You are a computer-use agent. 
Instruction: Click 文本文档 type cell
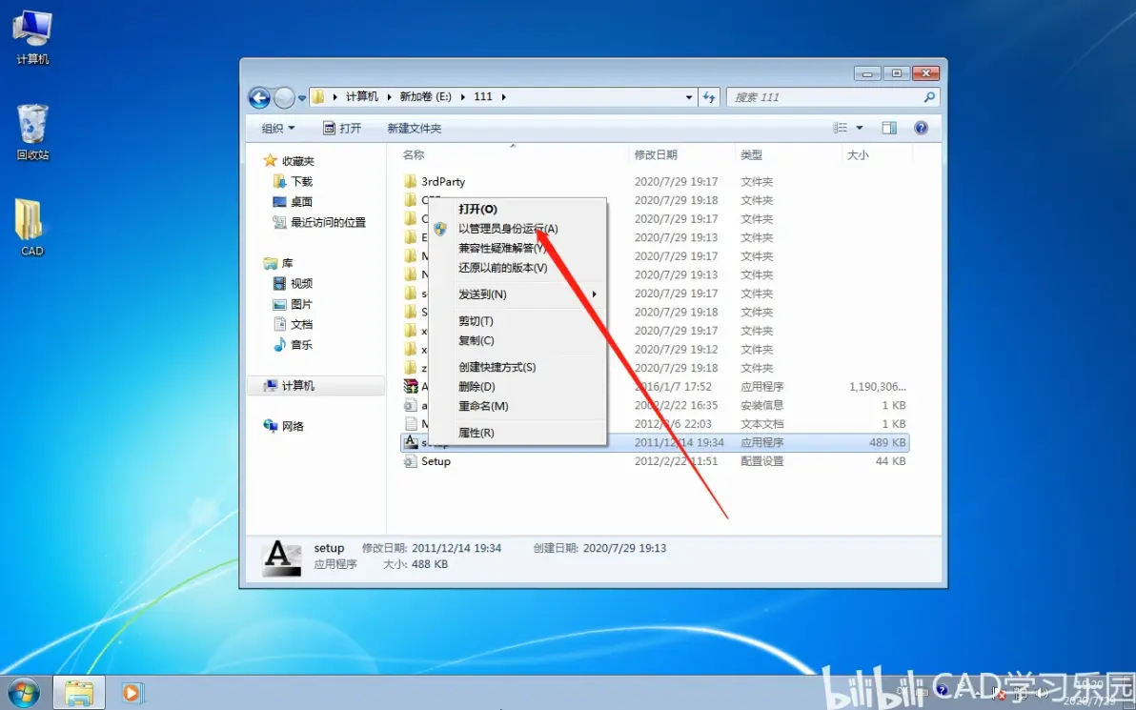tap(762, 424)
